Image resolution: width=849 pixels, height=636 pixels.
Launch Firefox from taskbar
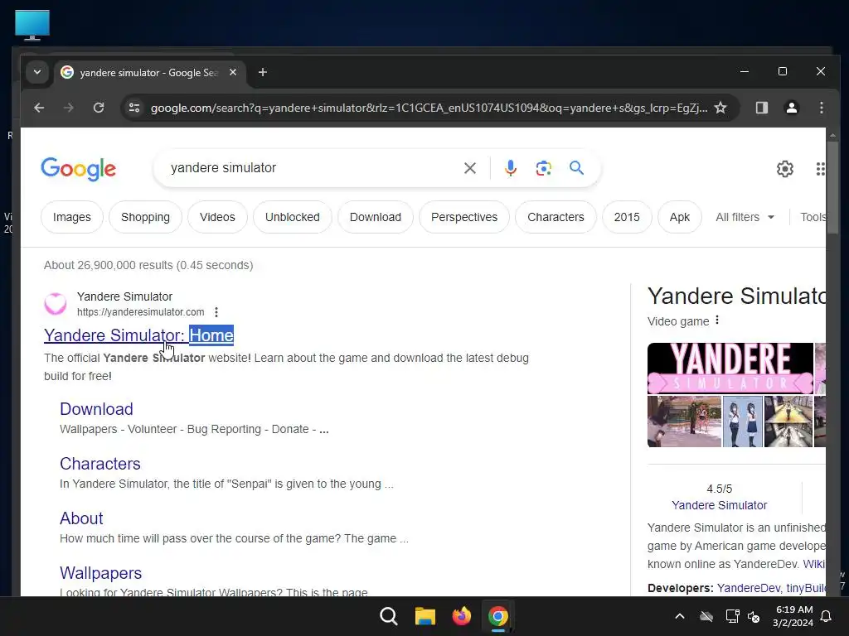461,616
